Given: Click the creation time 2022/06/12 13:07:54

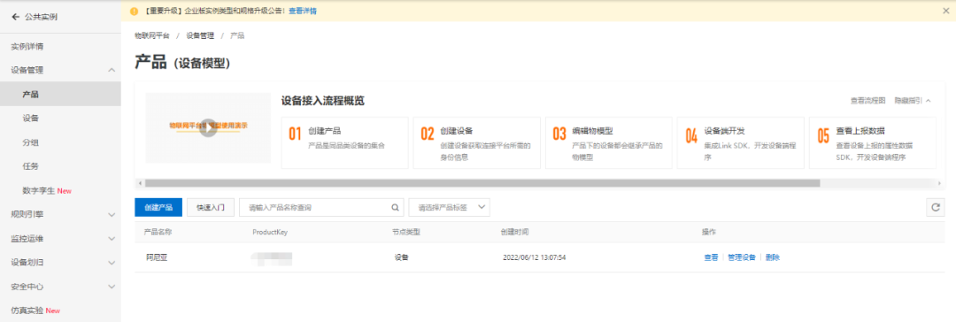Looking at the screenshot, I should (x=534, y=257).
